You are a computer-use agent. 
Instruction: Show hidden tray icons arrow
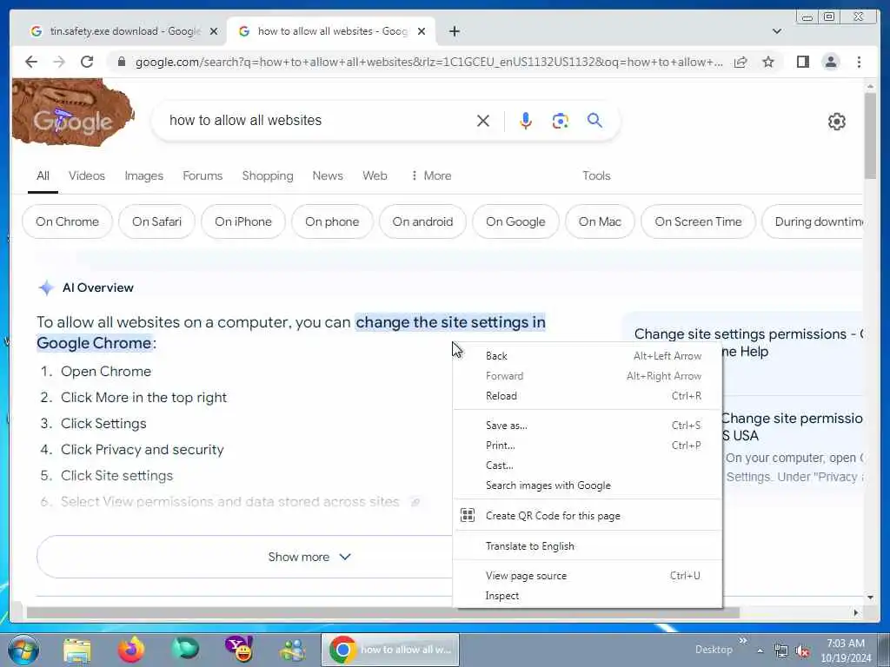pyautogui.click(x=760, y=650)
